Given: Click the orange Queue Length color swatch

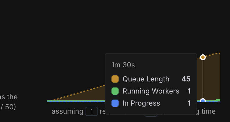Looking at the screenshot, I should (115, 79).
